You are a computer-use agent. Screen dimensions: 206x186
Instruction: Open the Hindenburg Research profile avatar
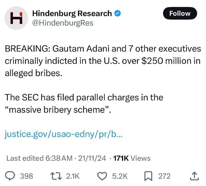[x=16, y=18]
